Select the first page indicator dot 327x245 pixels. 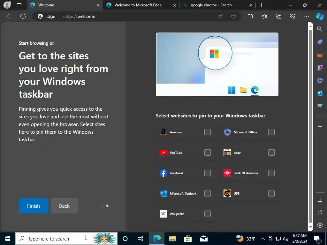point(102,206)
